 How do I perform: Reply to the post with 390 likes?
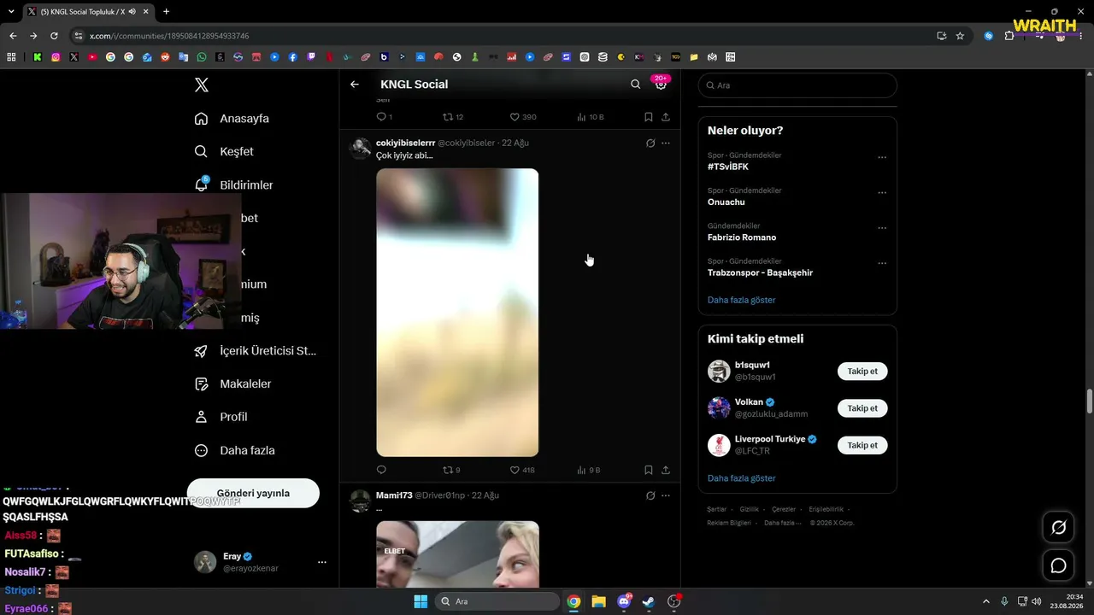(381, 117)
